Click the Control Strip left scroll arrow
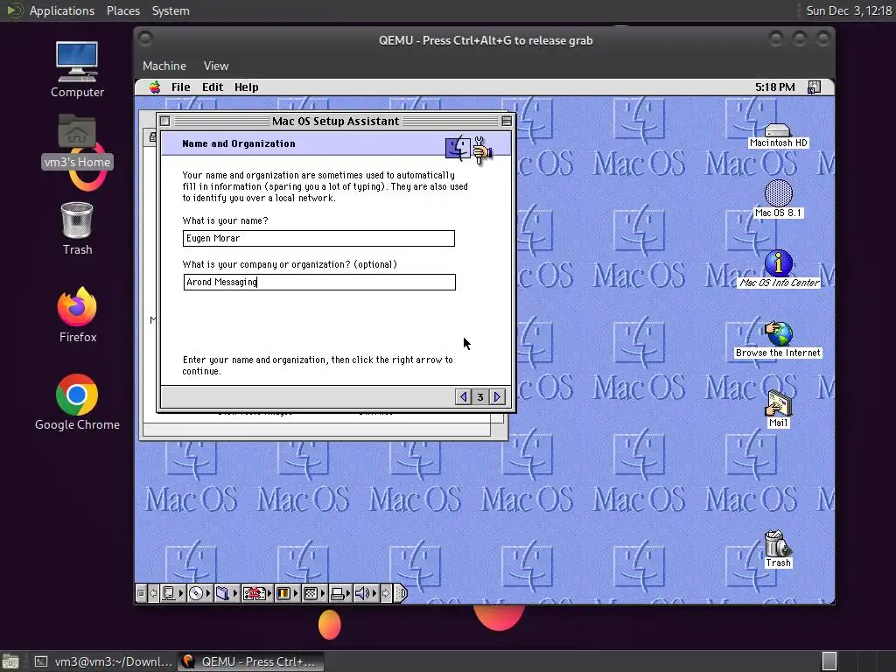This screenshot has width=896, height=672. click(x=153, y=593)
